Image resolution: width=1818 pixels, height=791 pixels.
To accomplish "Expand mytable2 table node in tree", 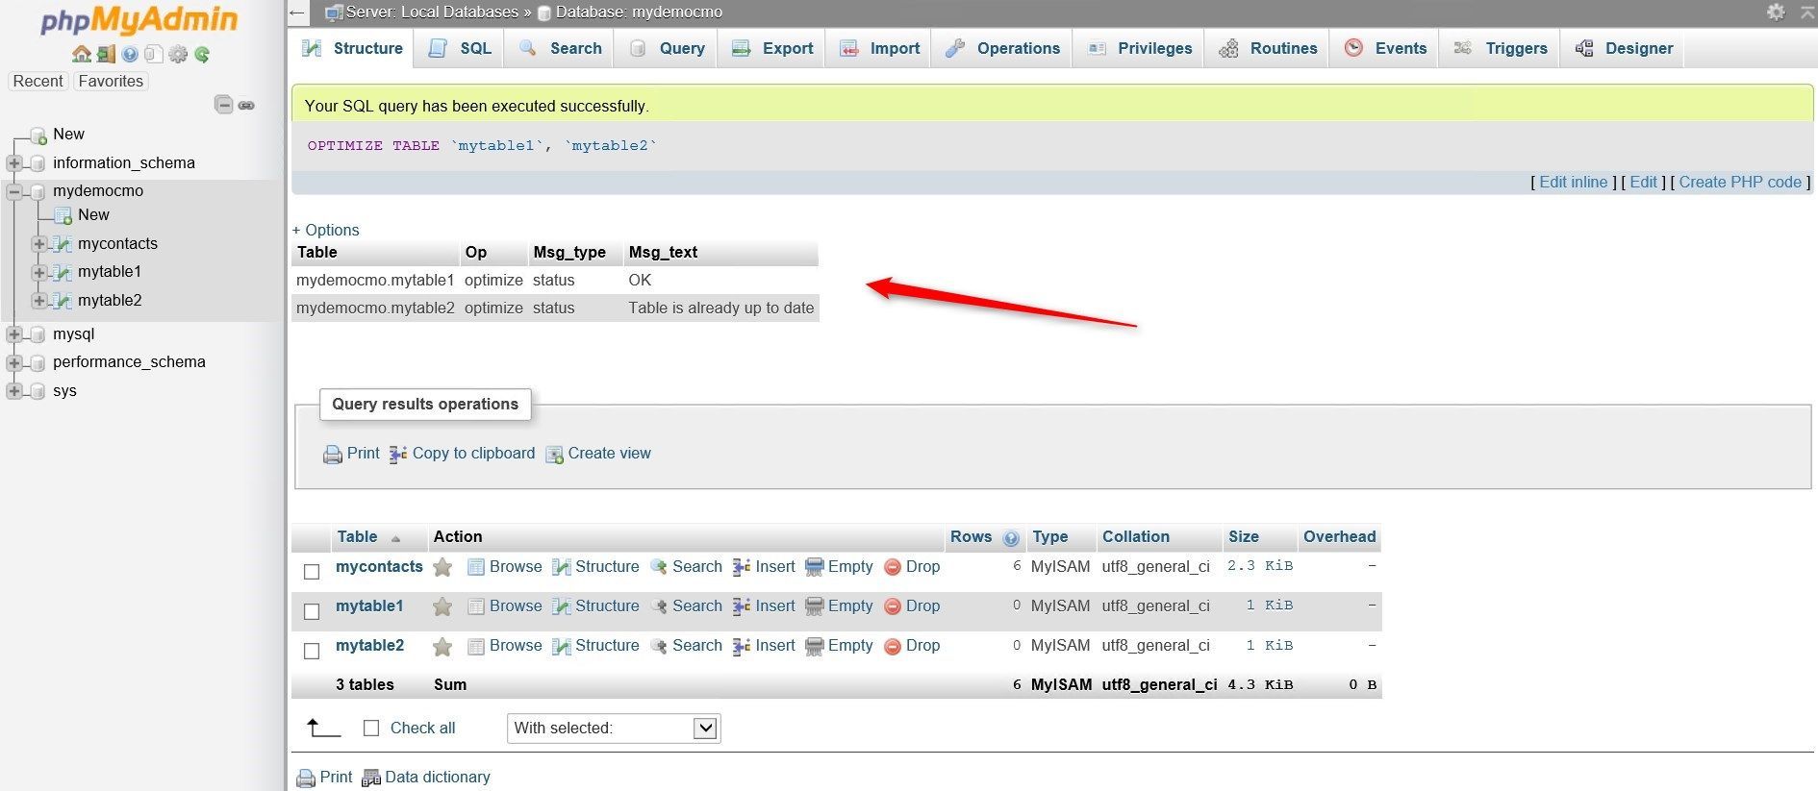I will 39,301.
